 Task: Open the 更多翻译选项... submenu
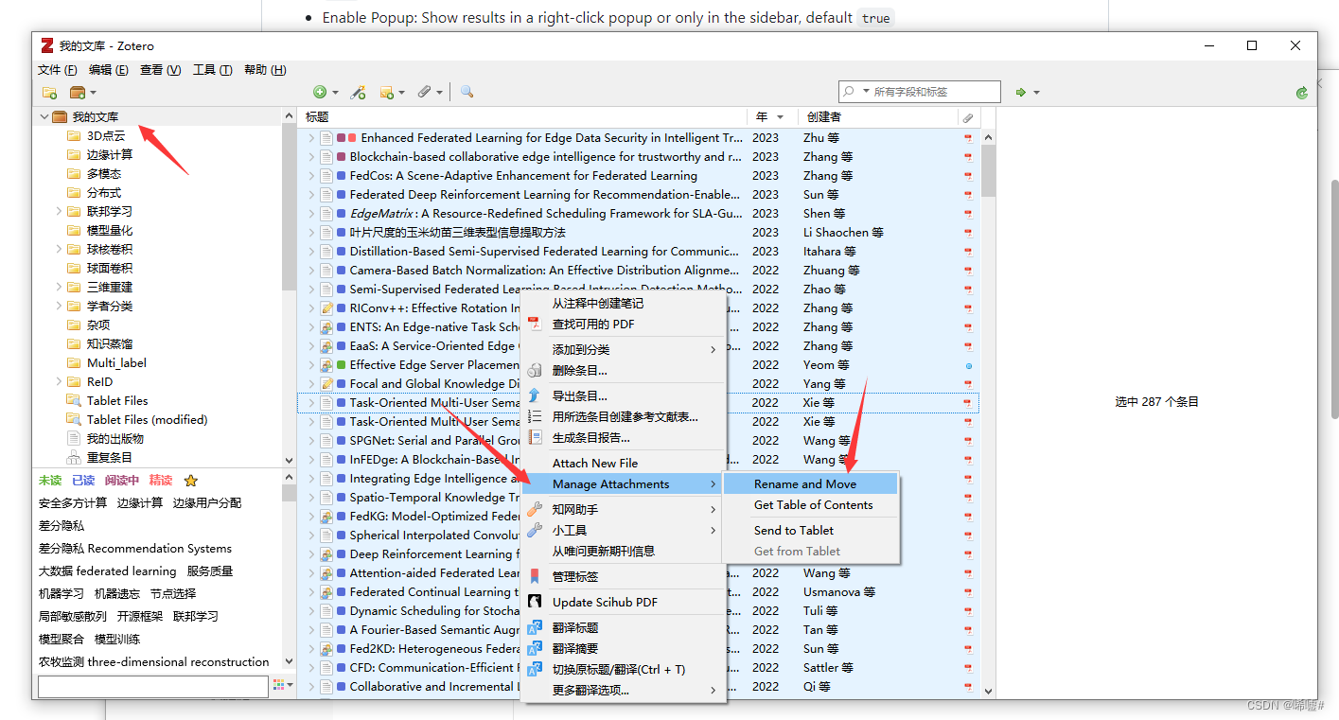pyautogui.click(x=623, y=691)
